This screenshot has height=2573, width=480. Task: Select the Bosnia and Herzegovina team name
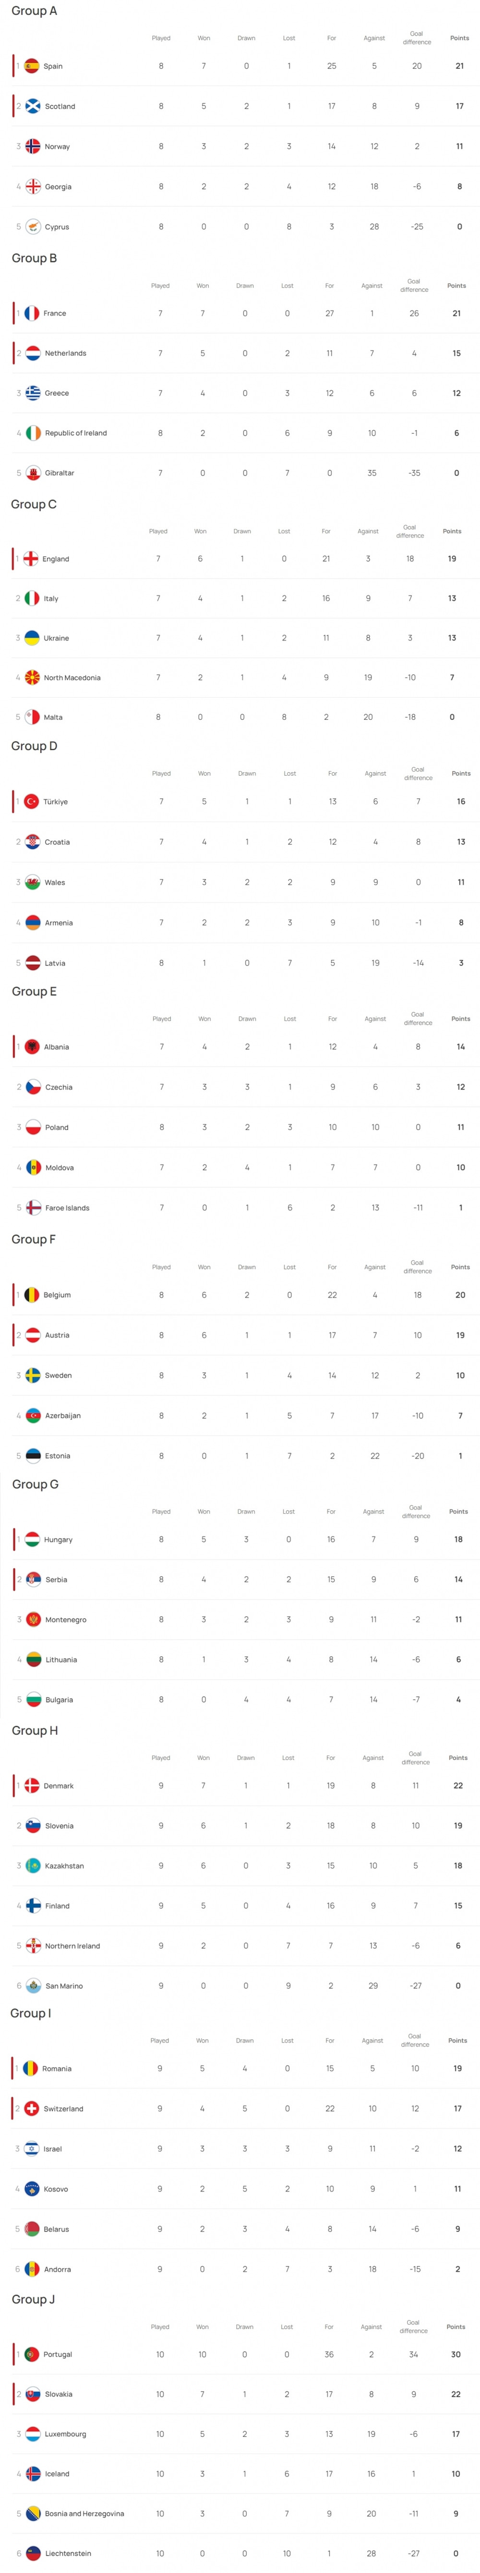click(x=84, y=2513)
